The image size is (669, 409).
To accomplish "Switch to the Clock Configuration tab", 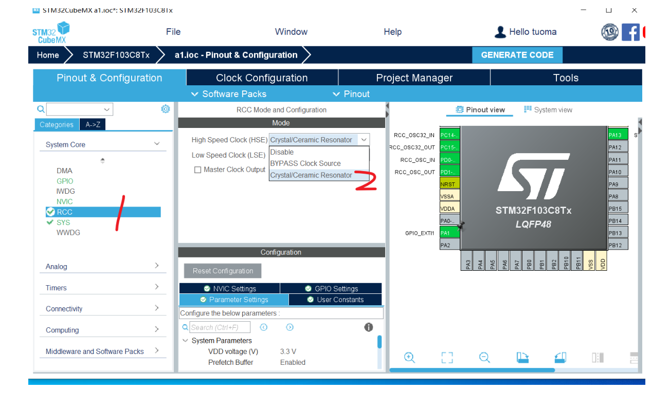I will pos(262,78).
